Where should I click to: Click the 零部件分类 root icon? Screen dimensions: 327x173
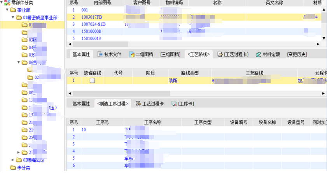[x=7, y=3]
